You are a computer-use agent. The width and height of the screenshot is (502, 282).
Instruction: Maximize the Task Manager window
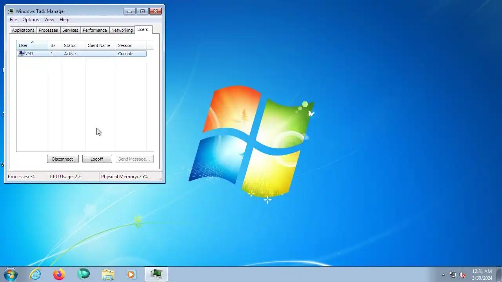click(142, 11)
